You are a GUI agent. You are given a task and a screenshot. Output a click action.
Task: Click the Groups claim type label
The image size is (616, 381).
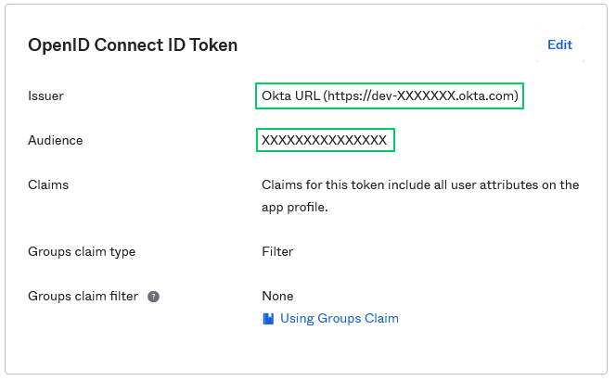click(x=82, y=251)
